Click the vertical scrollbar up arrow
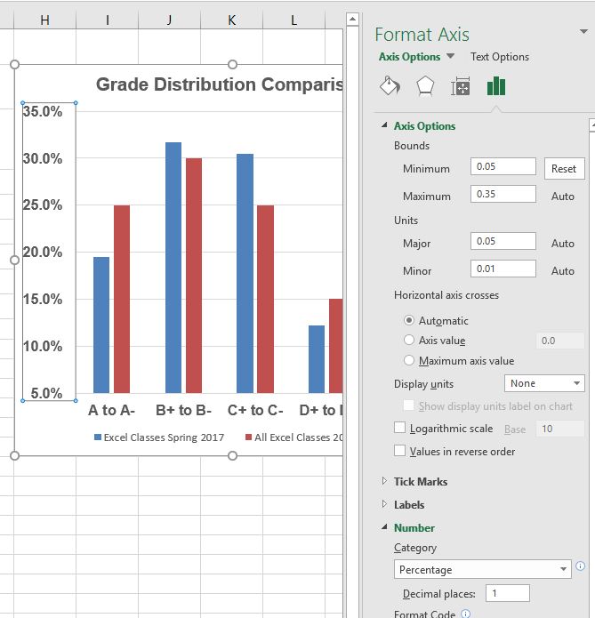Image resolution: width=595 pixels, height=618 pixels. 352,20
